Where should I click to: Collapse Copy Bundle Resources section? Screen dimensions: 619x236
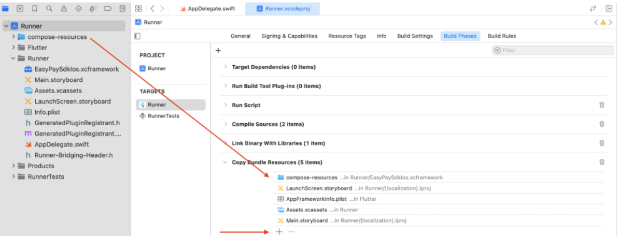click(226, 162)
